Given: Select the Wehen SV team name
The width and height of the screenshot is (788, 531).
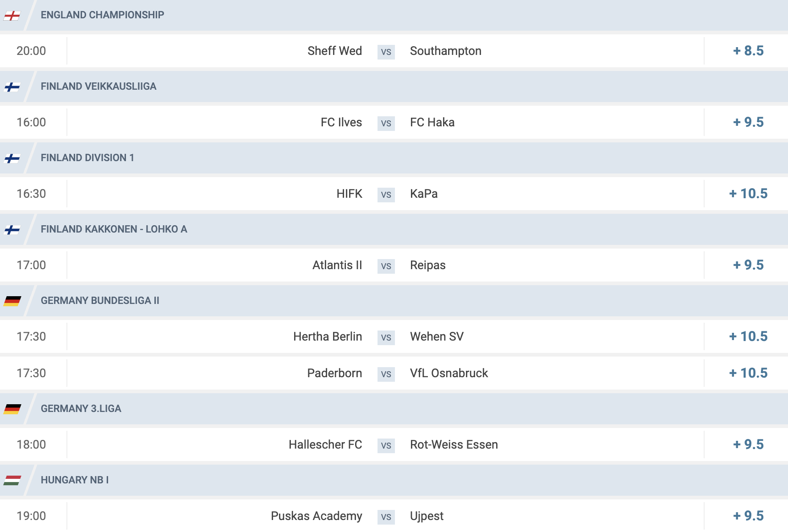Looking at the screenshot, I should tap(437, 336).
